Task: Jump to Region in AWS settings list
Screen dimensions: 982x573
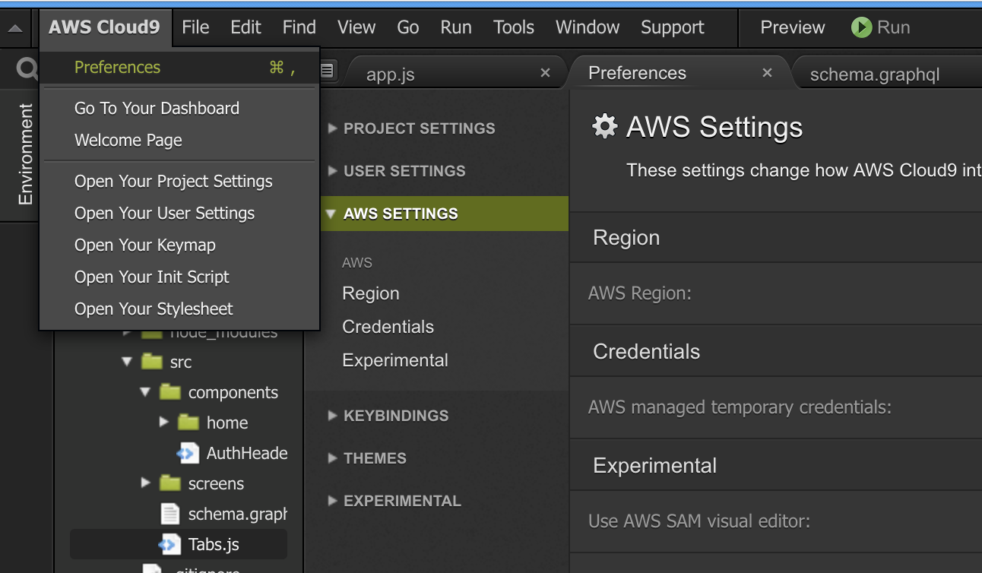Action: coord(371,293)
